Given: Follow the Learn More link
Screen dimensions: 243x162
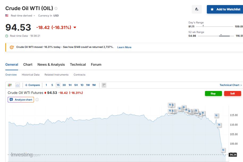Looking at the screenshot, I should [124, 47].
